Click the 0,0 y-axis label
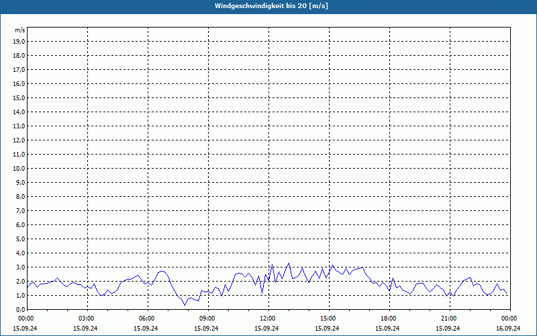 (x=20, y=309)
